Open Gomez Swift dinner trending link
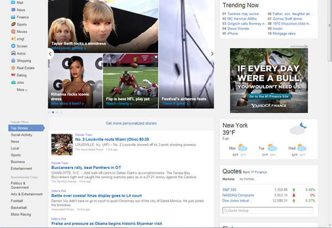The height and width of the screenshot is (228, 332). pyautogui.click(x=287, y=19)
